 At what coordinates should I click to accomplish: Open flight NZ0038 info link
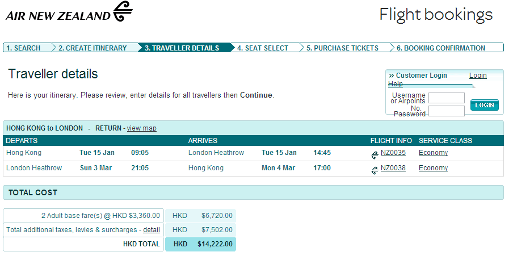(x=393, y=168)
